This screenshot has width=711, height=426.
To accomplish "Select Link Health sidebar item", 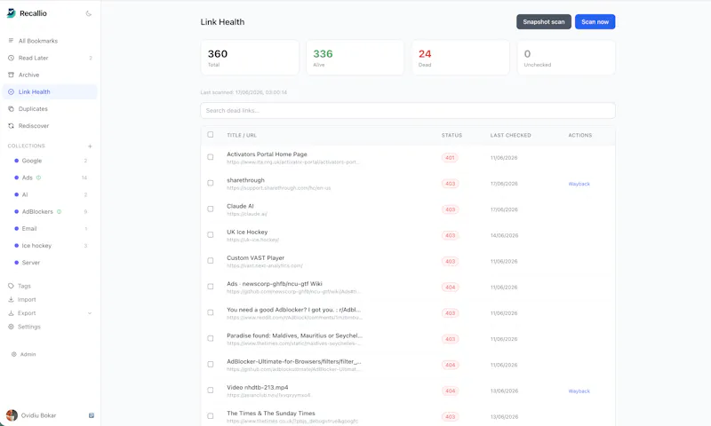I will pyautogui.click(x=50, y=92).
